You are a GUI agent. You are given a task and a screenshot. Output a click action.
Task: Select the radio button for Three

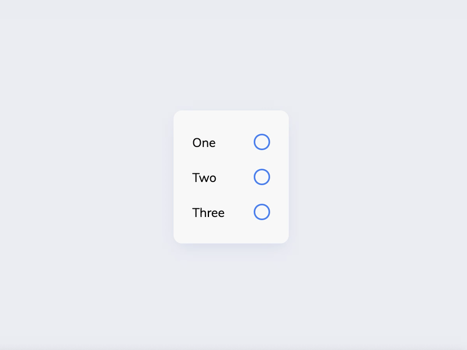coord(262,212)
